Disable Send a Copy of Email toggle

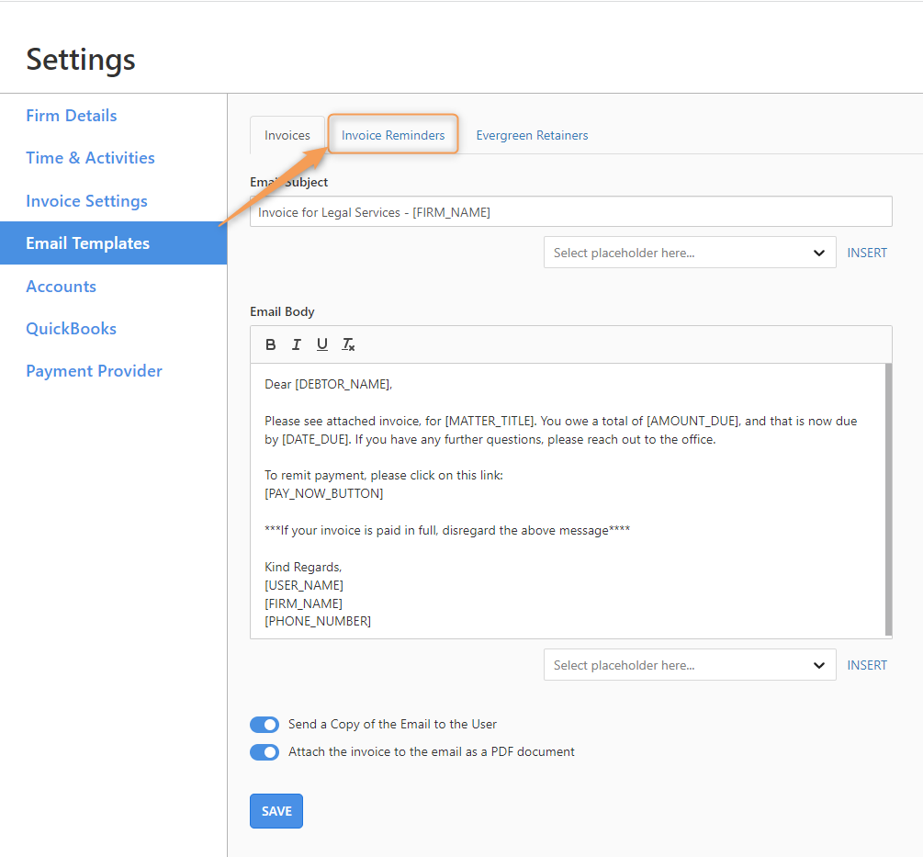[x=265, y=725]
